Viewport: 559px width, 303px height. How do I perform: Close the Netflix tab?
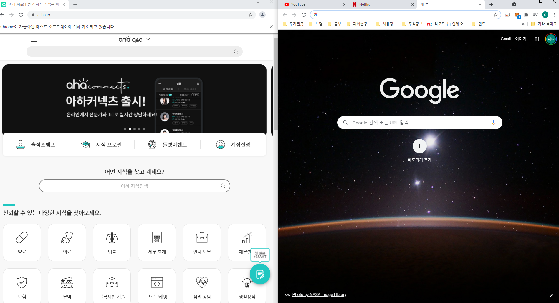(x=412, y=4)
